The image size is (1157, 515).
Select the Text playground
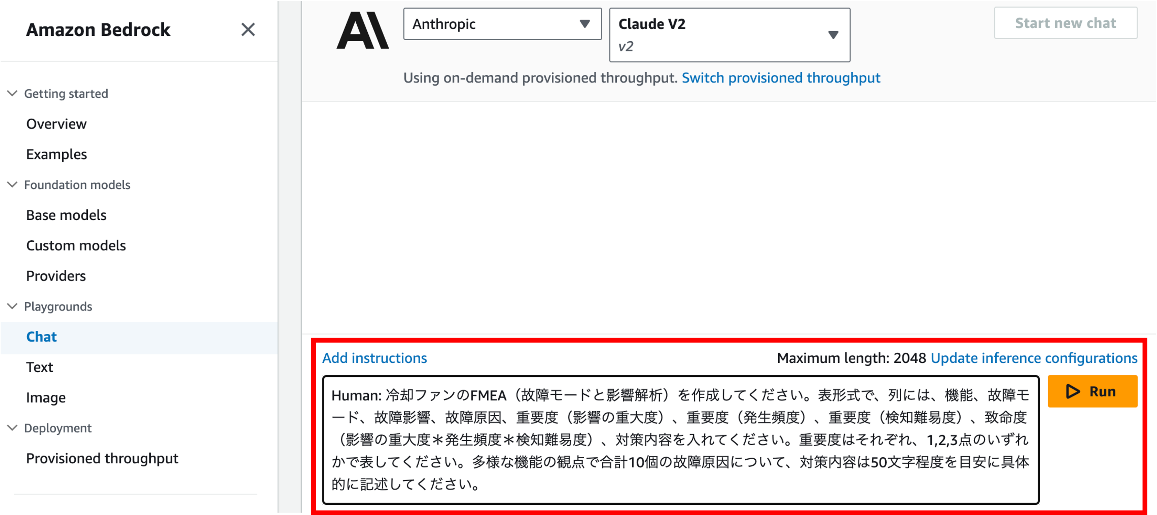tap(40, 367)
